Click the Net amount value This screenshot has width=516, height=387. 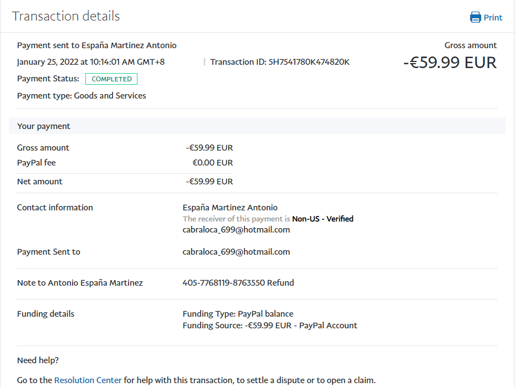[x=210, y=182]
